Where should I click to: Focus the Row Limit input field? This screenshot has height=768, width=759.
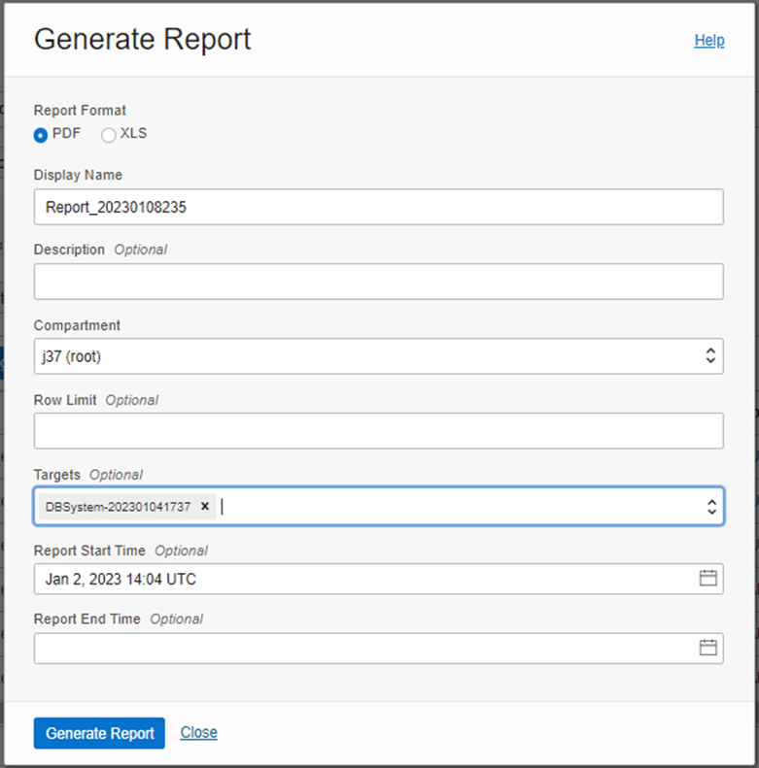tap(378, 430)
